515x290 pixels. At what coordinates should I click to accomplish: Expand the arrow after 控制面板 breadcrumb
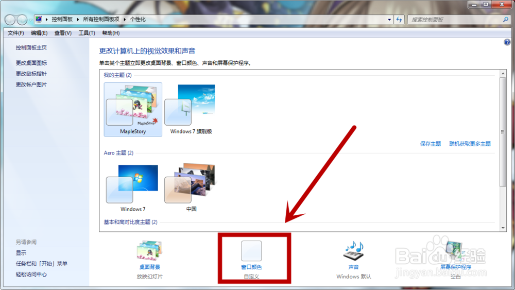pos(78,20)
